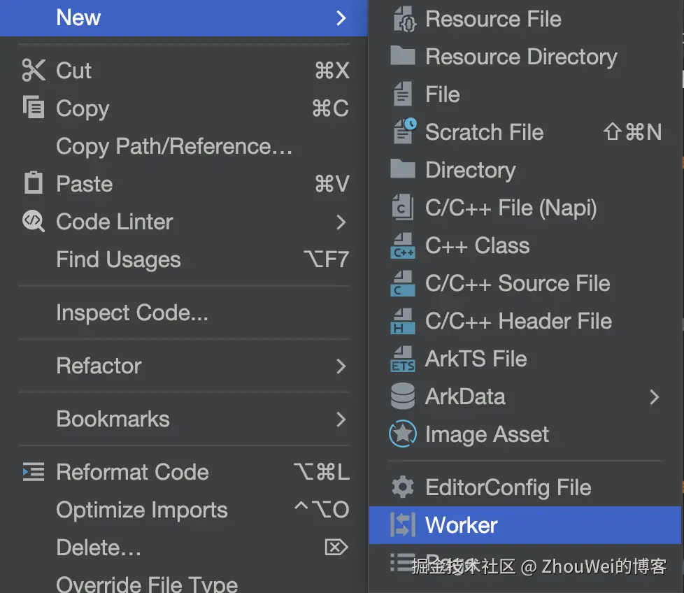This screenshot has width=684, height=593.
Task: Open the ArkData submenu arrow
Action: tap(654, 397)
